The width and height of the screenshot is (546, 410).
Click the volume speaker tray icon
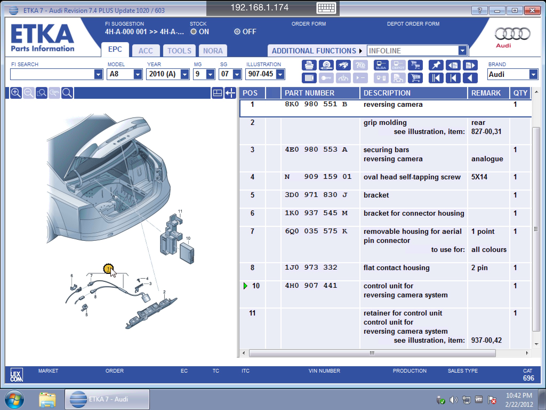pos(453,400)
